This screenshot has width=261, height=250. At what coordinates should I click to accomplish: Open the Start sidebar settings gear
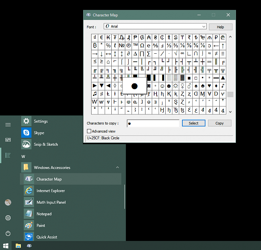(8, 218)
